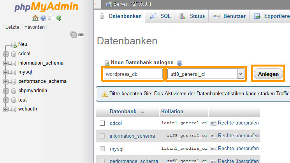Screen dimensions: 290x163
Task: Click the Kollation column header
Action: pos(172,111)
